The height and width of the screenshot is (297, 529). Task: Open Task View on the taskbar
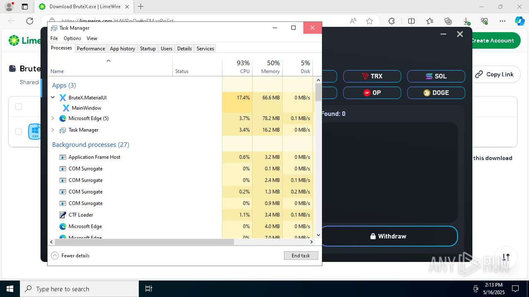click(149, 289)
